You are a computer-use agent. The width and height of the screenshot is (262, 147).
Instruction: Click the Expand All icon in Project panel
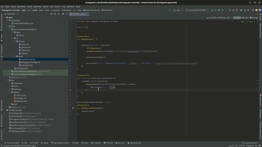click(55, 14)
